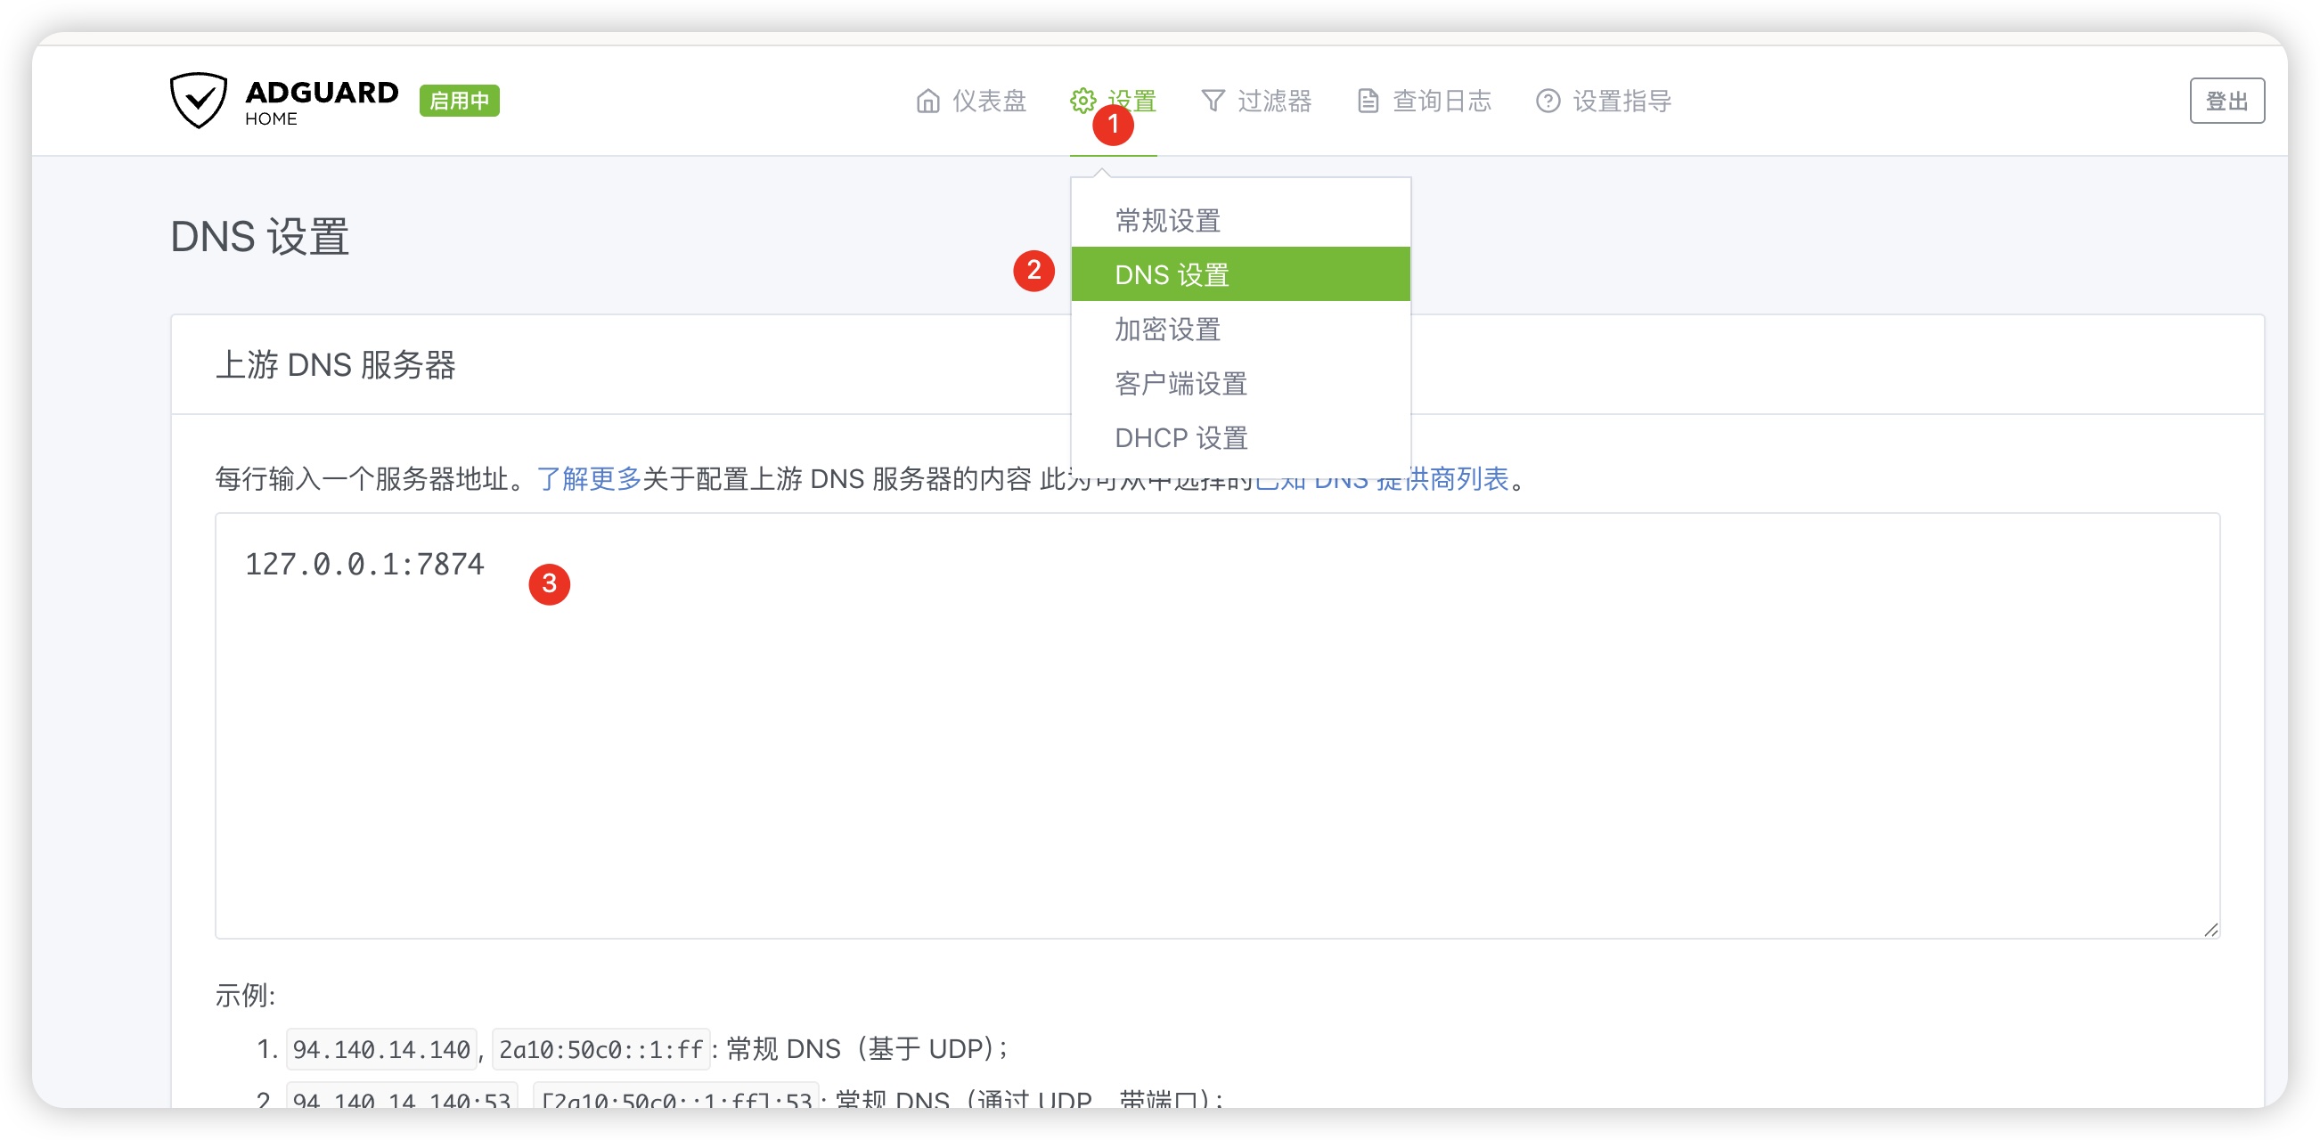Click the AdGuard shield logo icon
Screen dimensions: 2320x1140
click(x=198, y=100)
